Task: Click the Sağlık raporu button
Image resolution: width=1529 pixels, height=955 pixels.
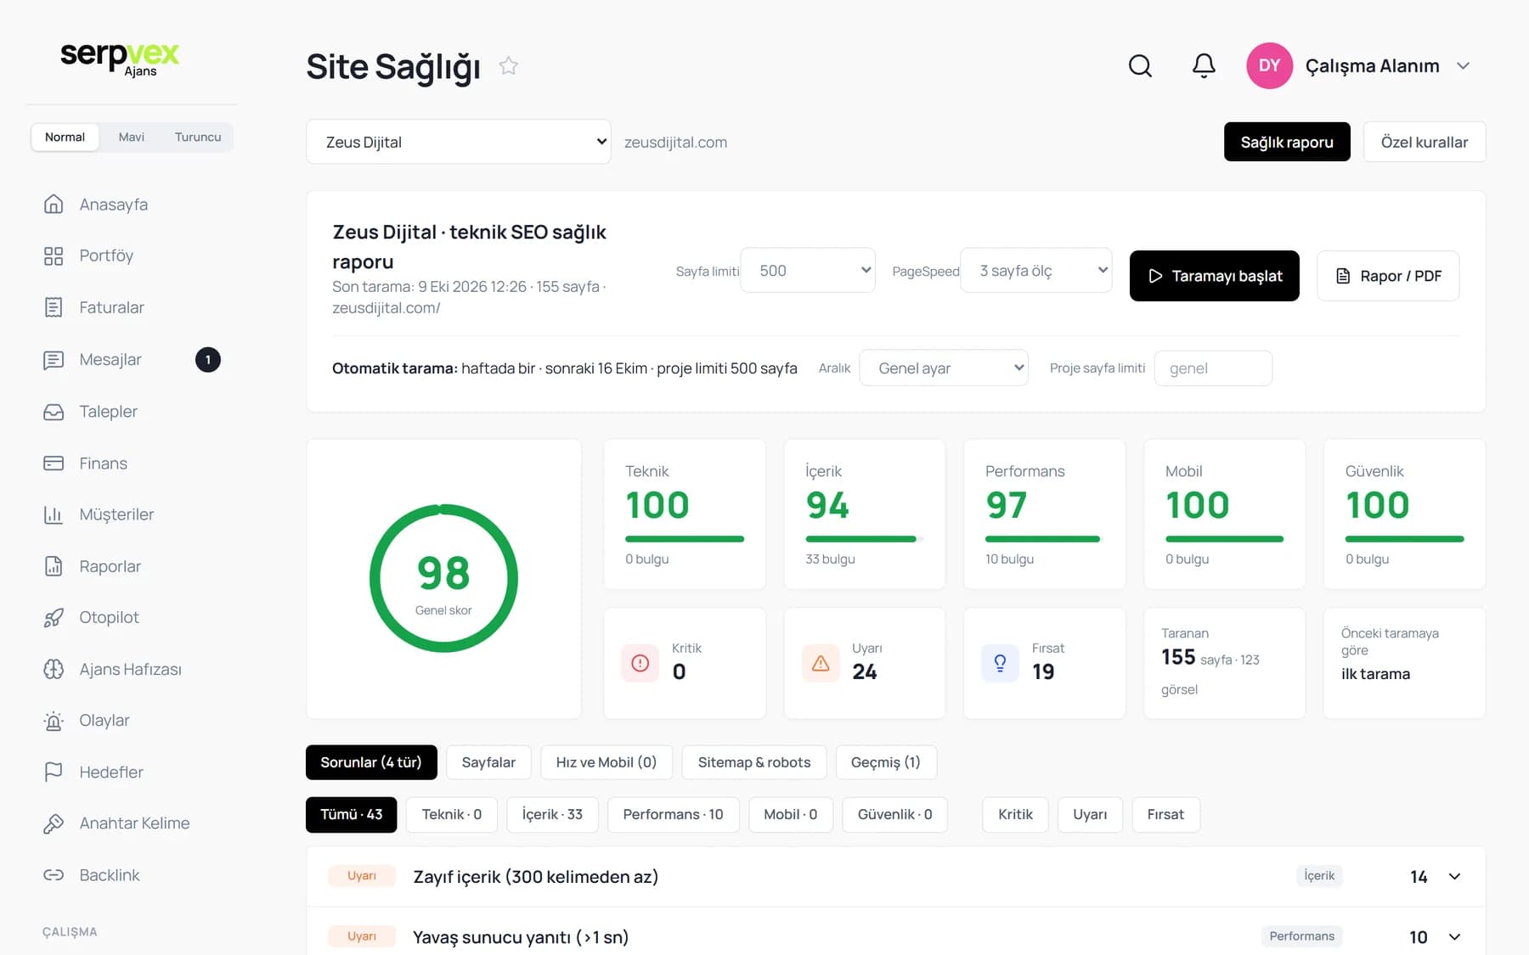Action: 1287,142
